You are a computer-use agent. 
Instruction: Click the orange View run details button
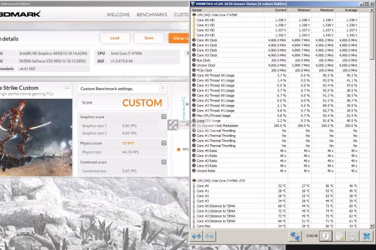[x=179, y=38]
